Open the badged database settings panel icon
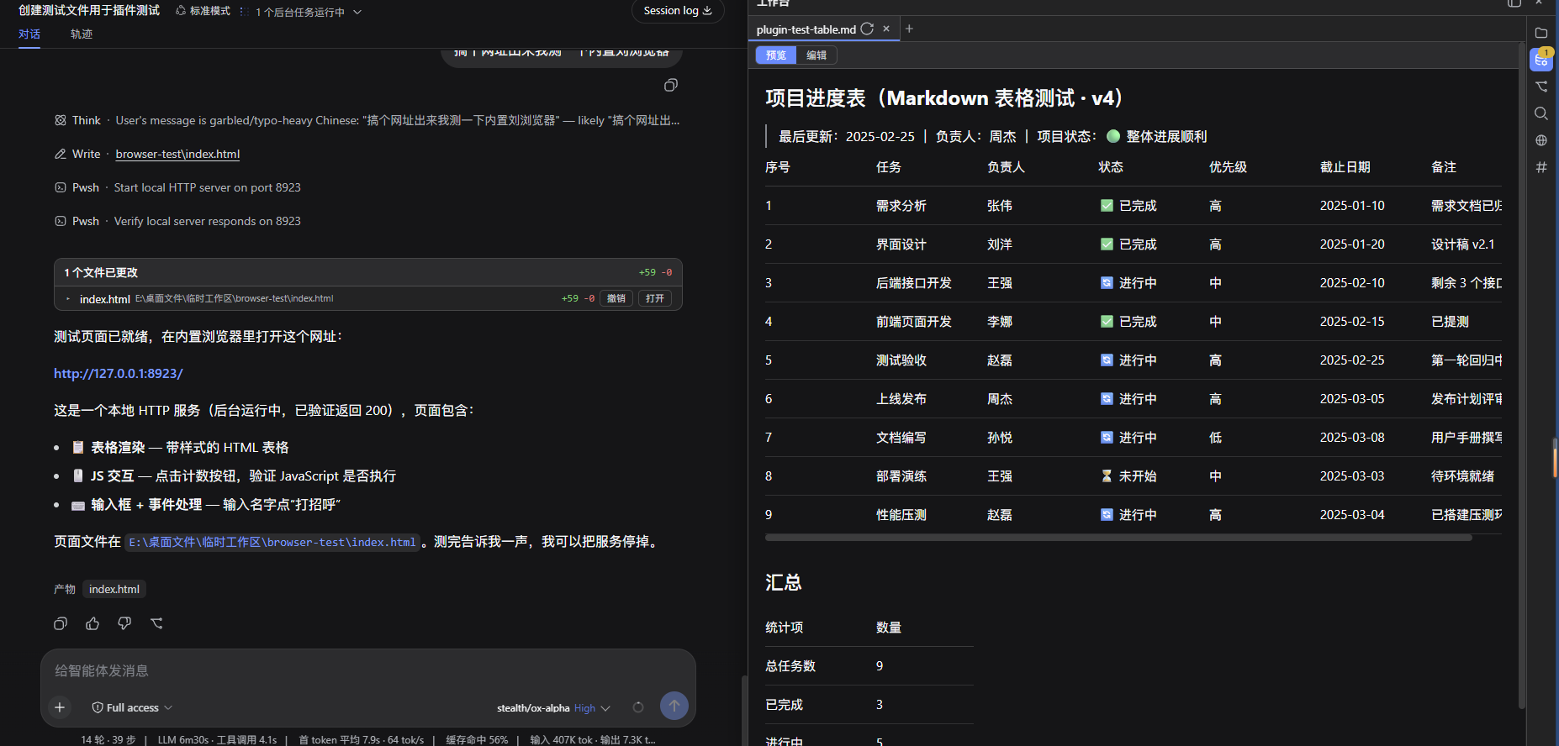1559x746 pixels. 1541,60
